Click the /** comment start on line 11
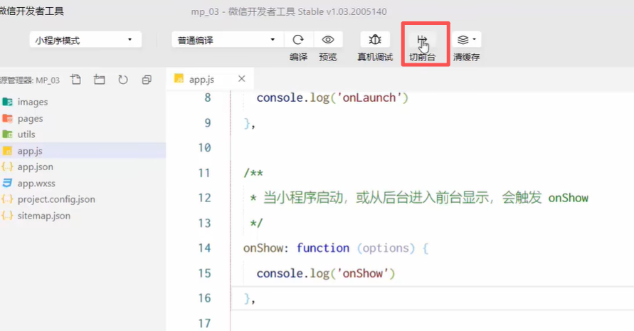634x331 pixels. (x=253, y=173)
